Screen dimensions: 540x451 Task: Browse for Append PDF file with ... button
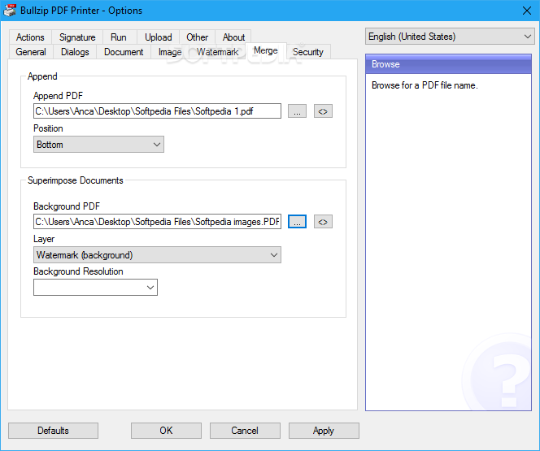coord(297,111)
